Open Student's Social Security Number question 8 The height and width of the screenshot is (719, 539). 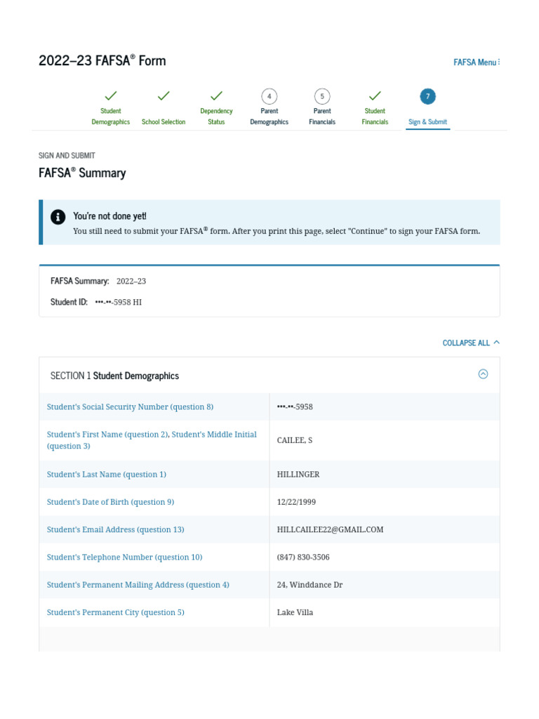tap(130, 407)
